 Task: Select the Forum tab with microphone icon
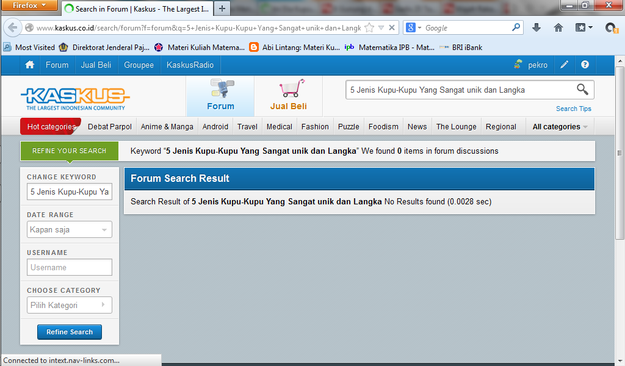point(220,96)
